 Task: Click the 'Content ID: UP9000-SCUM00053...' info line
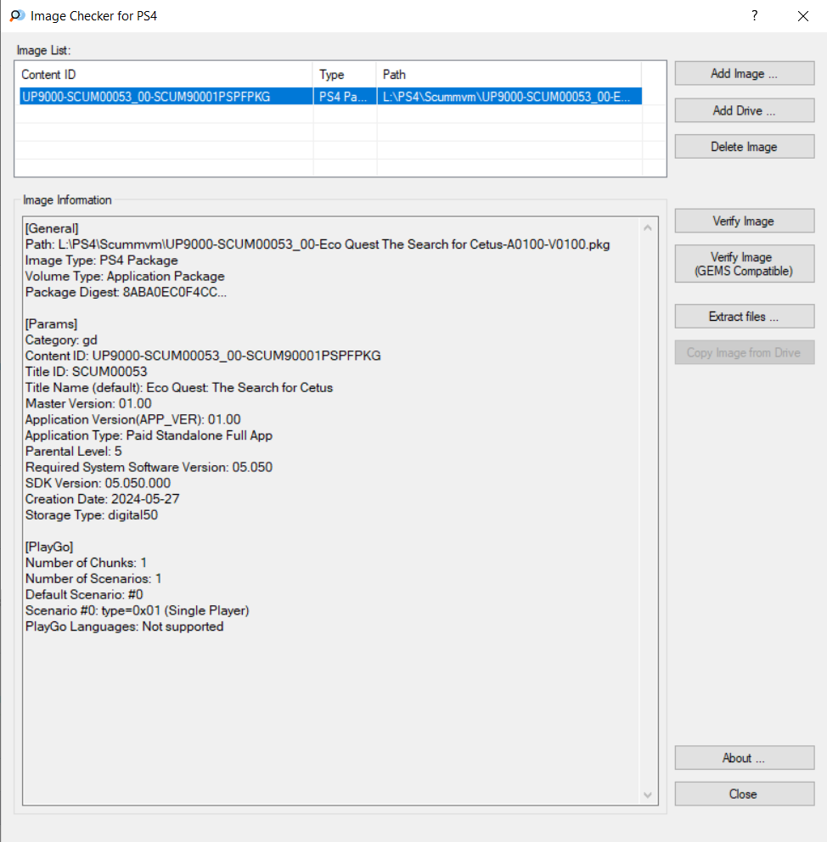[x=203, y=356]
